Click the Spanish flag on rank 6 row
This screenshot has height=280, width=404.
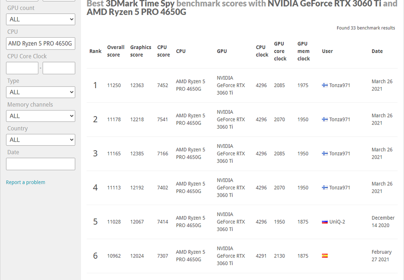pyautogui.click(x=325, y=256)
